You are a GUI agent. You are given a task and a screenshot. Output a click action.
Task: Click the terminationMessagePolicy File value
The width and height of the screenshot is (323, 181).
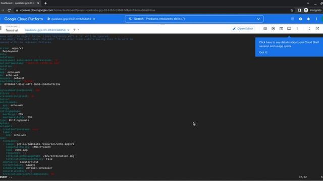click(x=49, y=159)
